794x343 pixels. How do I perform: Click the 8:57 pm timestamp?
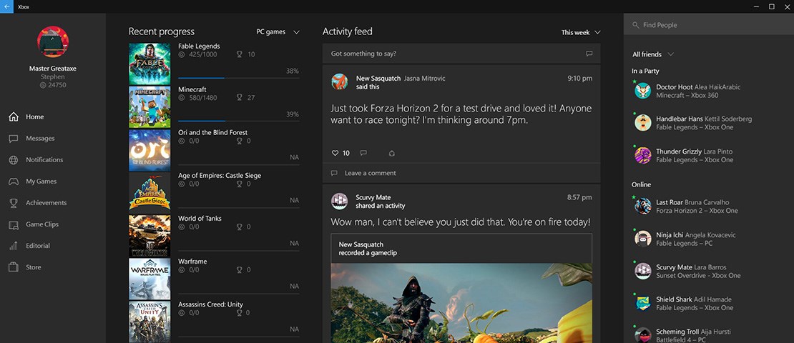(x=580, y=197)
